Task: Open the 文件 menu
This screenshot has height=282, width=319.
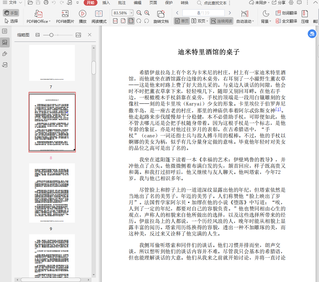Action: pos(12,2)
